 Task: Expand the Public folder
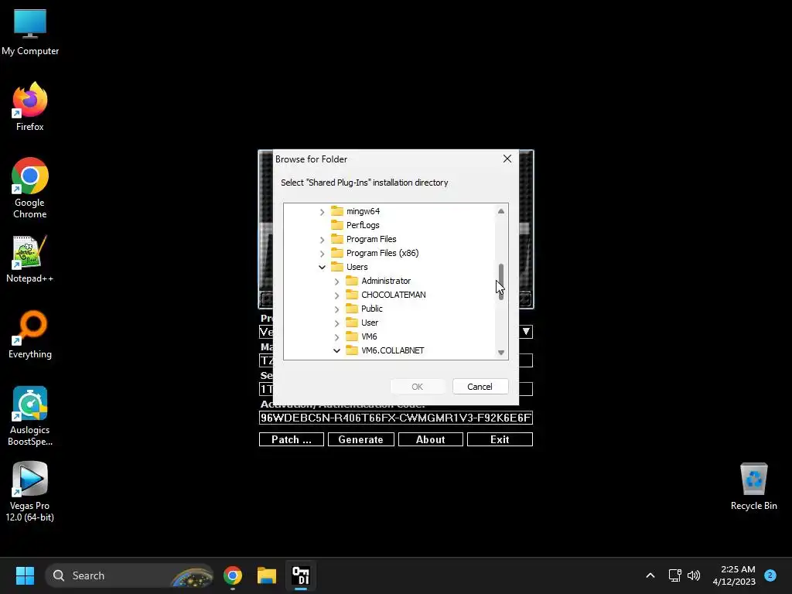click(x=336, y=309)
